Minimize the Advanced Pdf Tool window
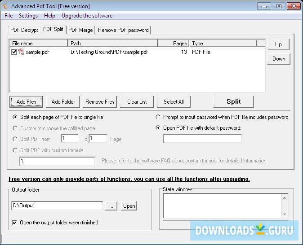Screen dimensions: 303x245 pyautogui.click(x=264, y=6)
